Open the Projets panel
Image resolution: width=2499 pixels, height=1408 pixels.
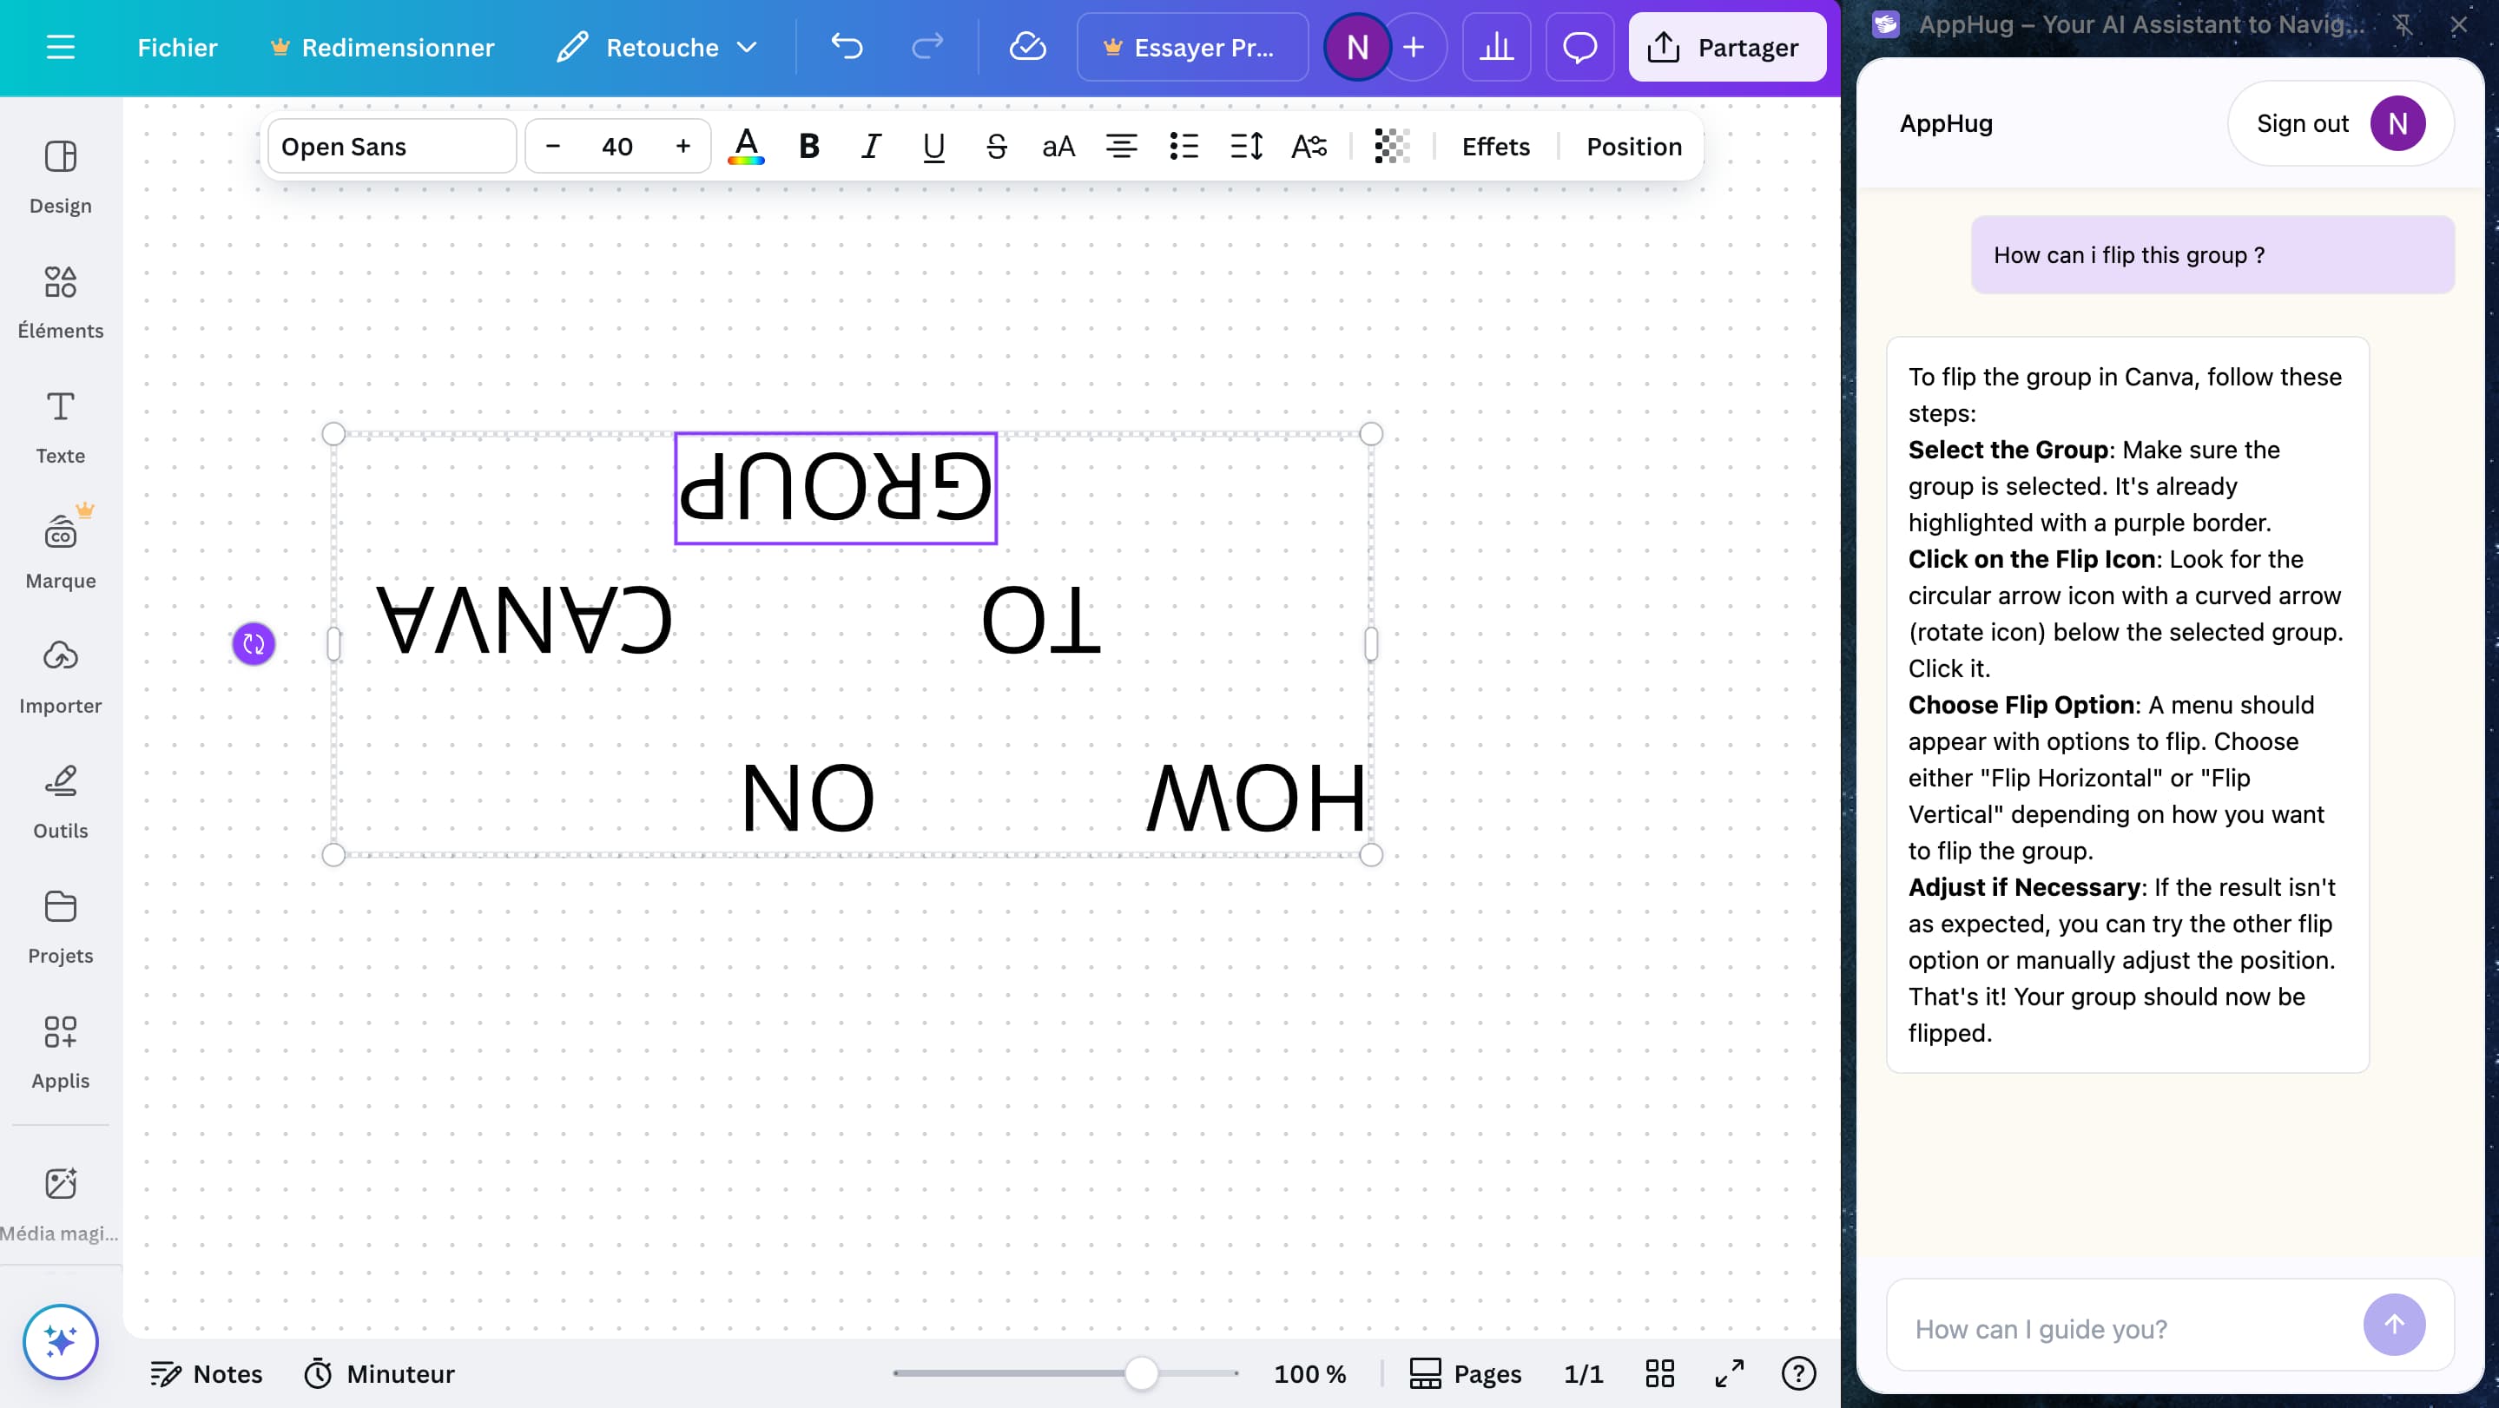click(x=60, y=927)
